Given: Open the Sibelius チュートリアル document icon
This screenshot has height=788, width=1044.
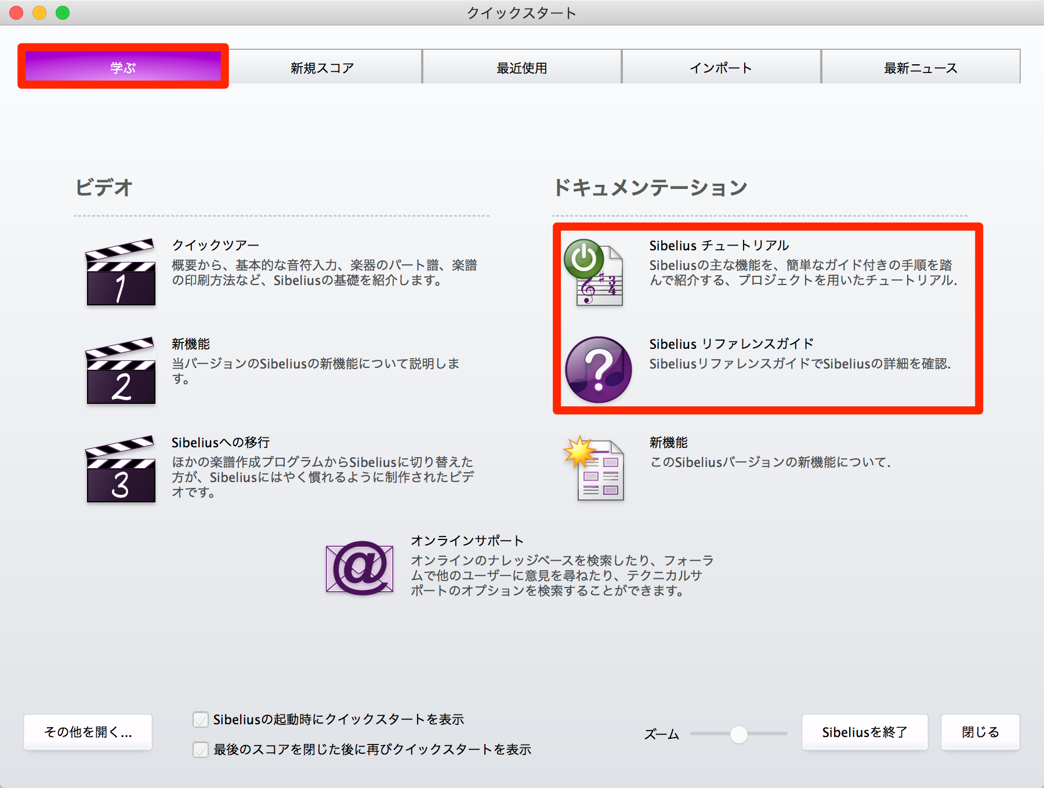Looking at the screenshot, I should tap(594, 272).
